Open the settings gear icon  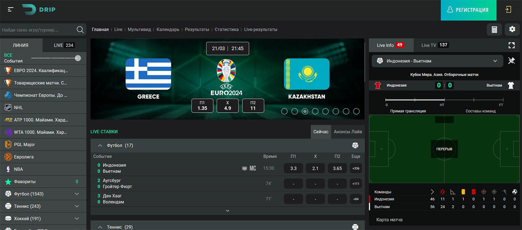(x=512, y=30)
